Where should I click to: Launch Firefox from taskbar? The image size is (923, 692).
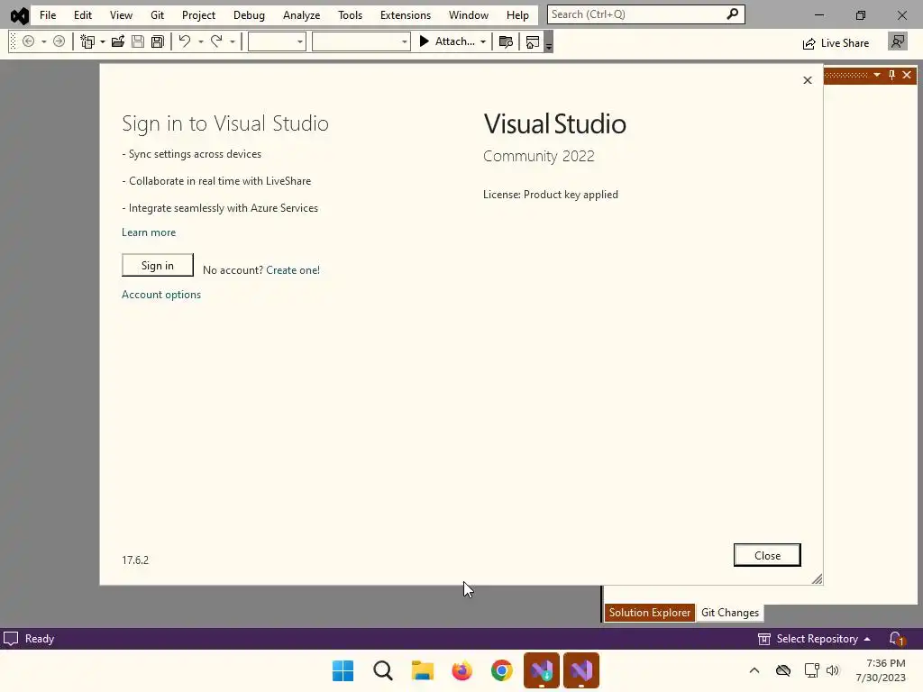point(462,670)
